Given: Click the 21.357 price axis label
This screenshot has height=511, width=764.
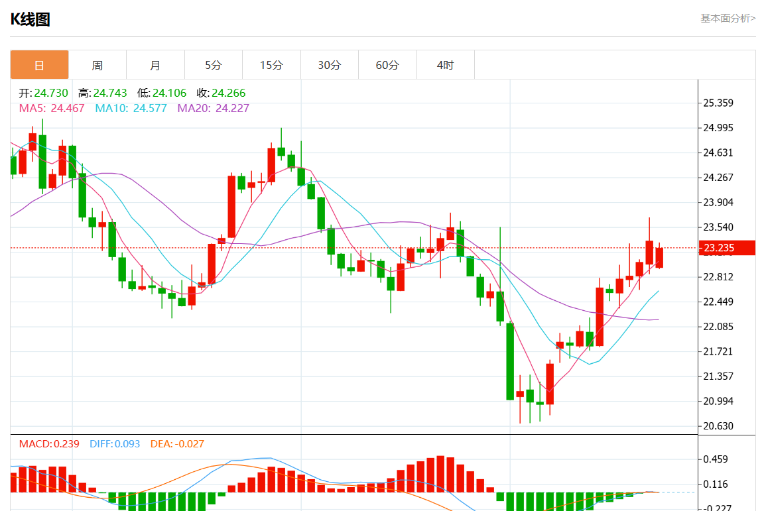Looking at the screenshot, I should 718,376.
